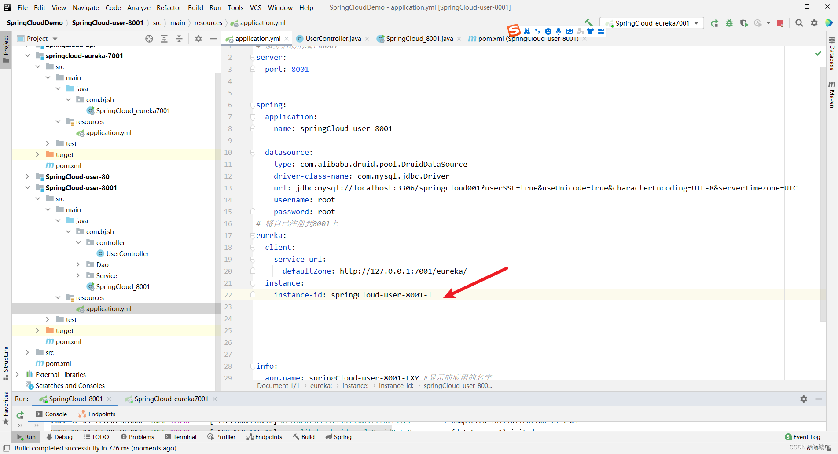Collapse all icon in Project panel
Image resolution: width=838 pixels, height=454 pixels.
coord(179,39)
